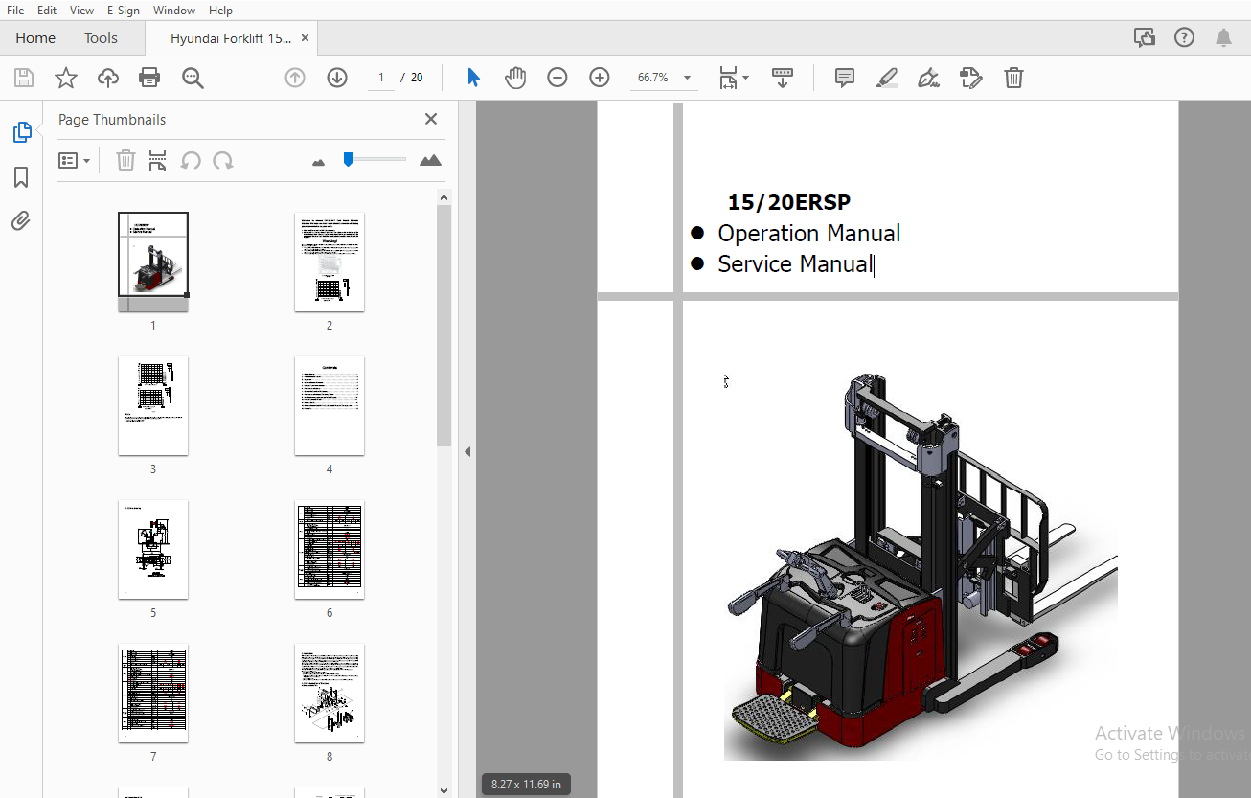Delete selected page thumbnail
The width and height of the screenshot is (1251, 798).
pyautogui.click(x=125, y=160)
